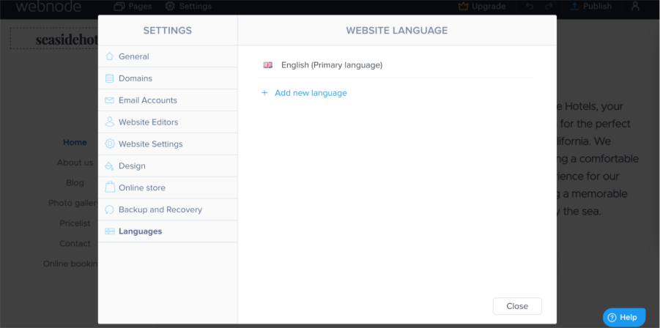Screen dimensions: 660x328
Task: Select the Languages section
Action: (x=168, y=231)
